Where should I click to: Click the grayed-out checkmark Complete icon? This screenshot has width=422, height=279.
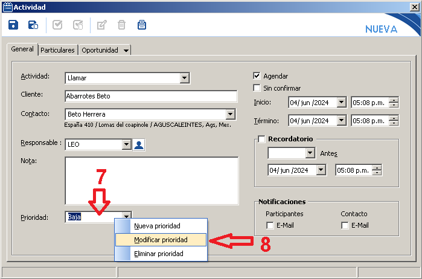click(x=57, y=25)
